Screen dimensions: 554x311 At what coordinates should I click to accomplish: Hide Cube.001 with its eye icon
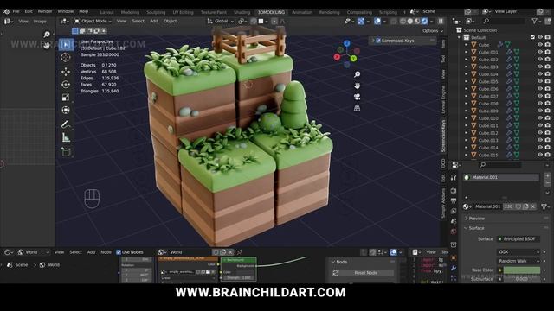[x=540, y=52]
